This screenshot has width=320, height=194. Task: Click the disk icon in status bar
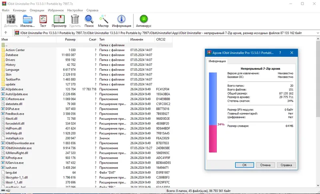click(3, 190)
